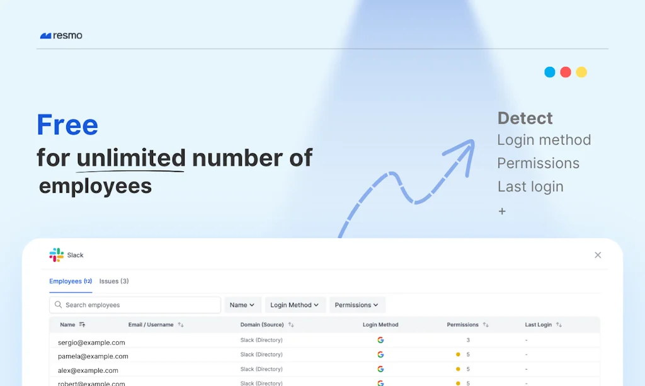645x386 pixels.
Task: Switch to the Issues (3) tab
Action: (x=114, y=281)
